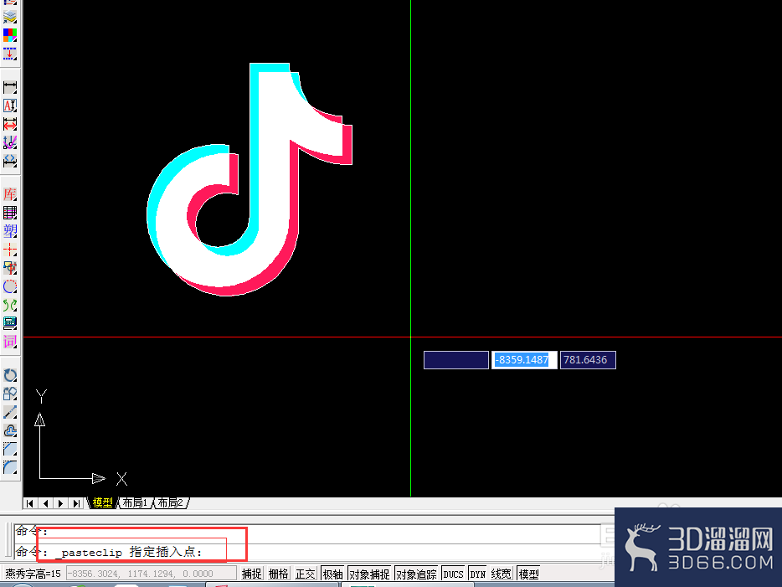The image size is (782, 587).
Task: Switch to the 布局2 layout tab
Action: 171,502
